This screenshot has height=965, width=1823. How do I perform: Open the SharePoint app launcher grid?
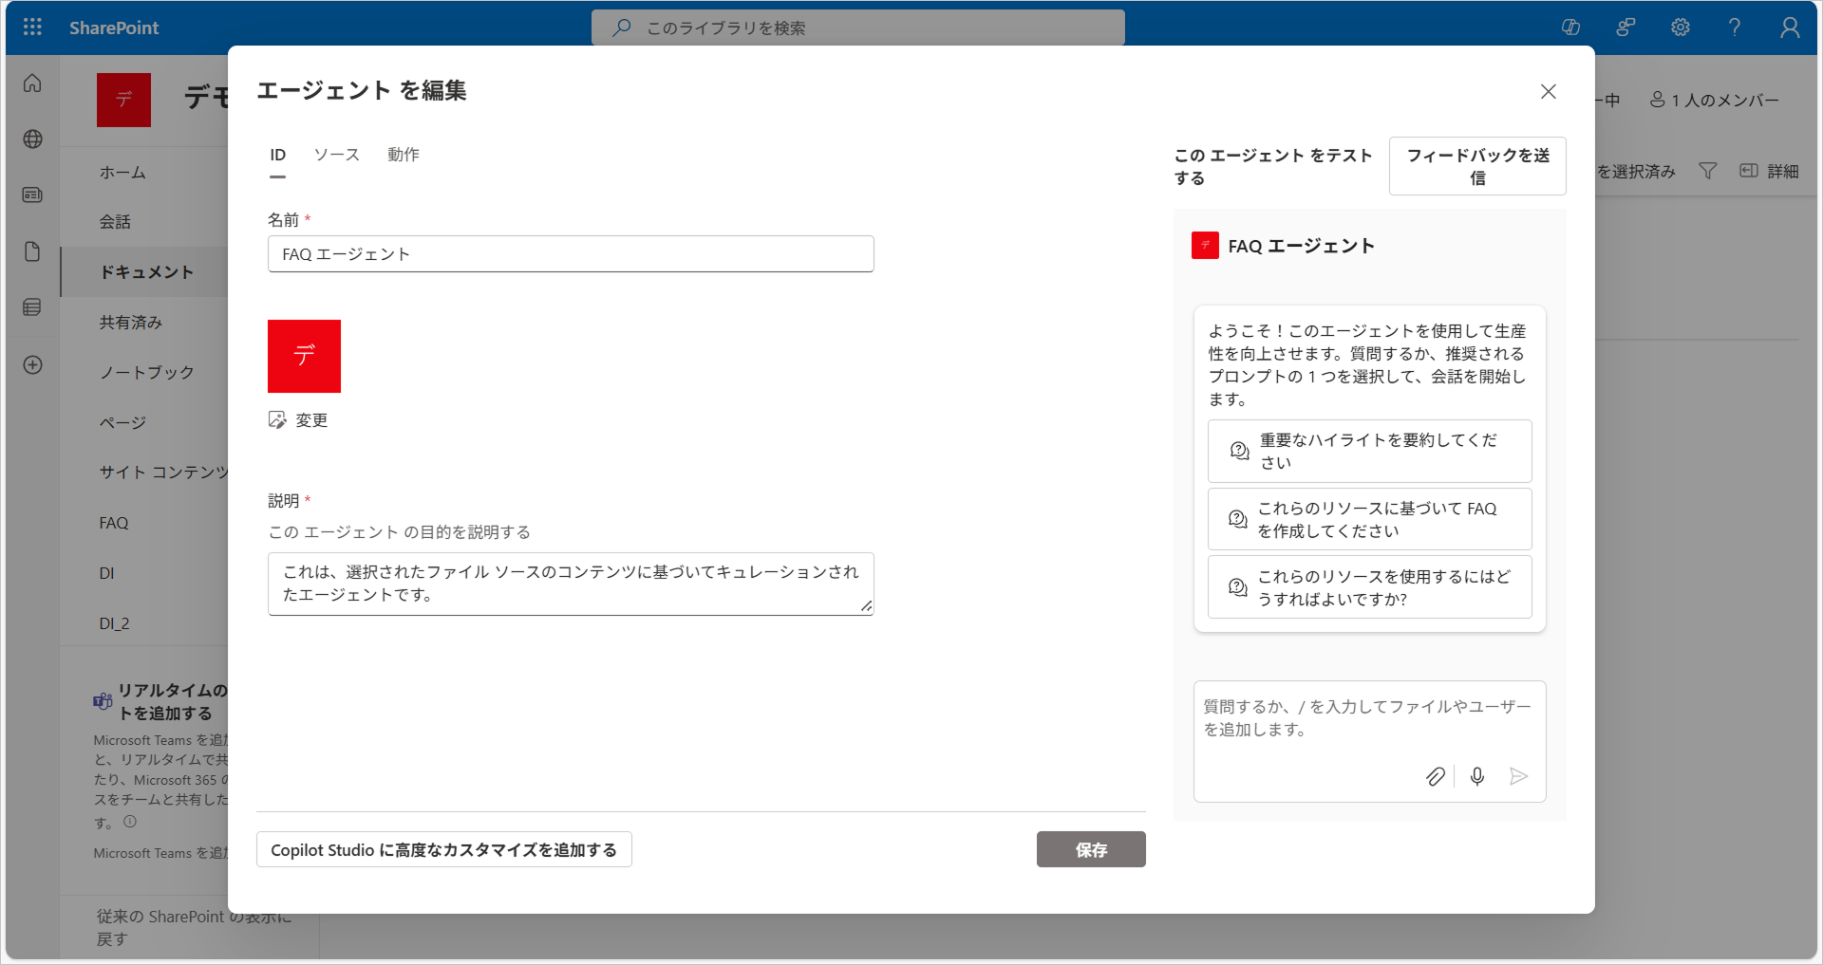32,28
